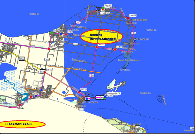Select the C125 road shield above St Leonards
This screenshot has height=134, width=195.
[133, 33]
